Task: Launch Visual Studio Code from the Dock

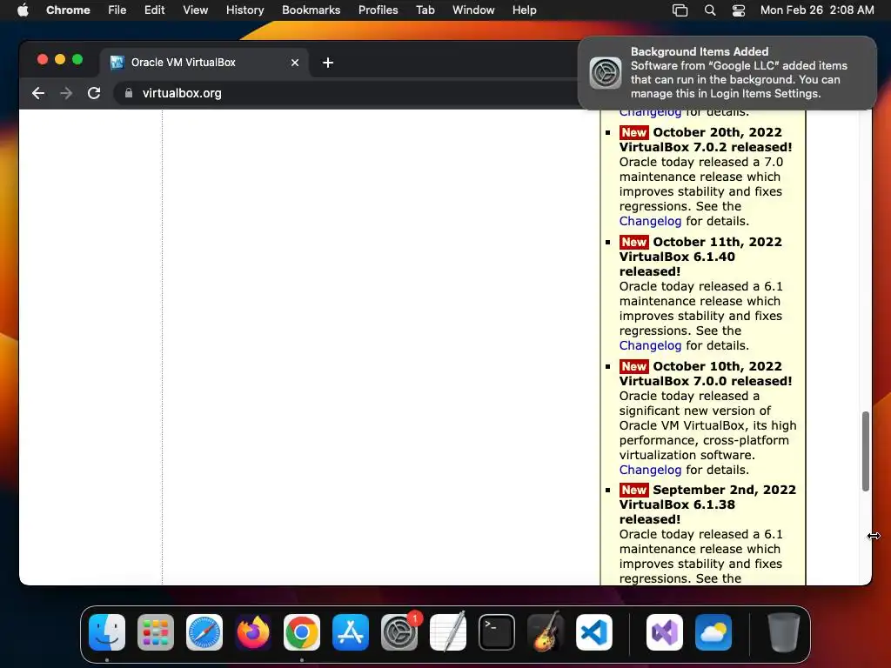Action: tap(593, 631)
